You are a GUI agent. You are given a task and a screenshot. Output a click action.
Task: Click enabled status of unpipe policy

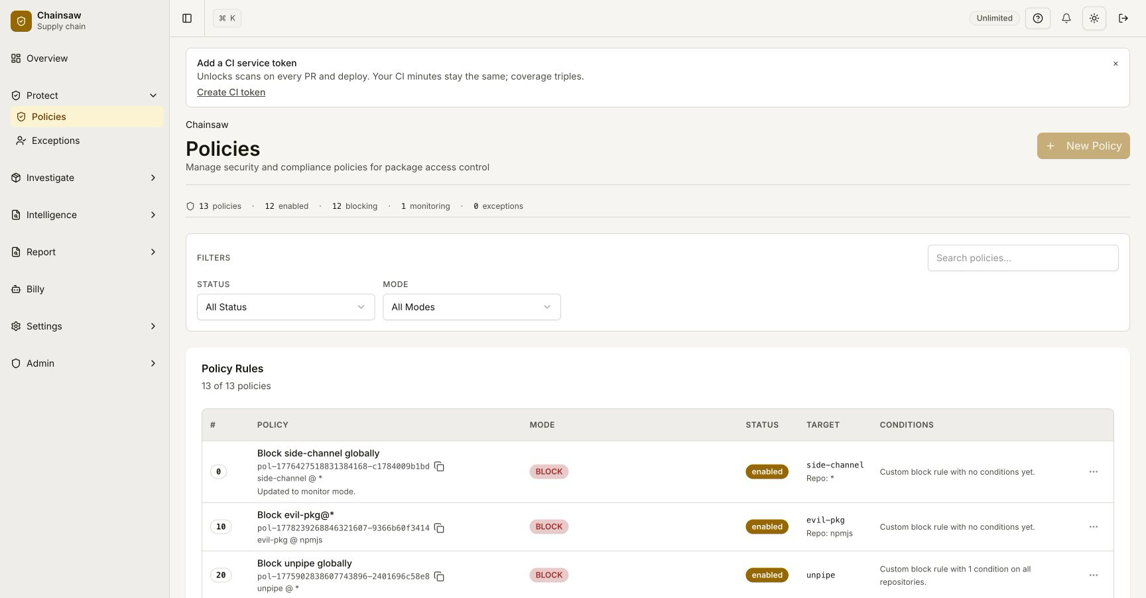767,575
